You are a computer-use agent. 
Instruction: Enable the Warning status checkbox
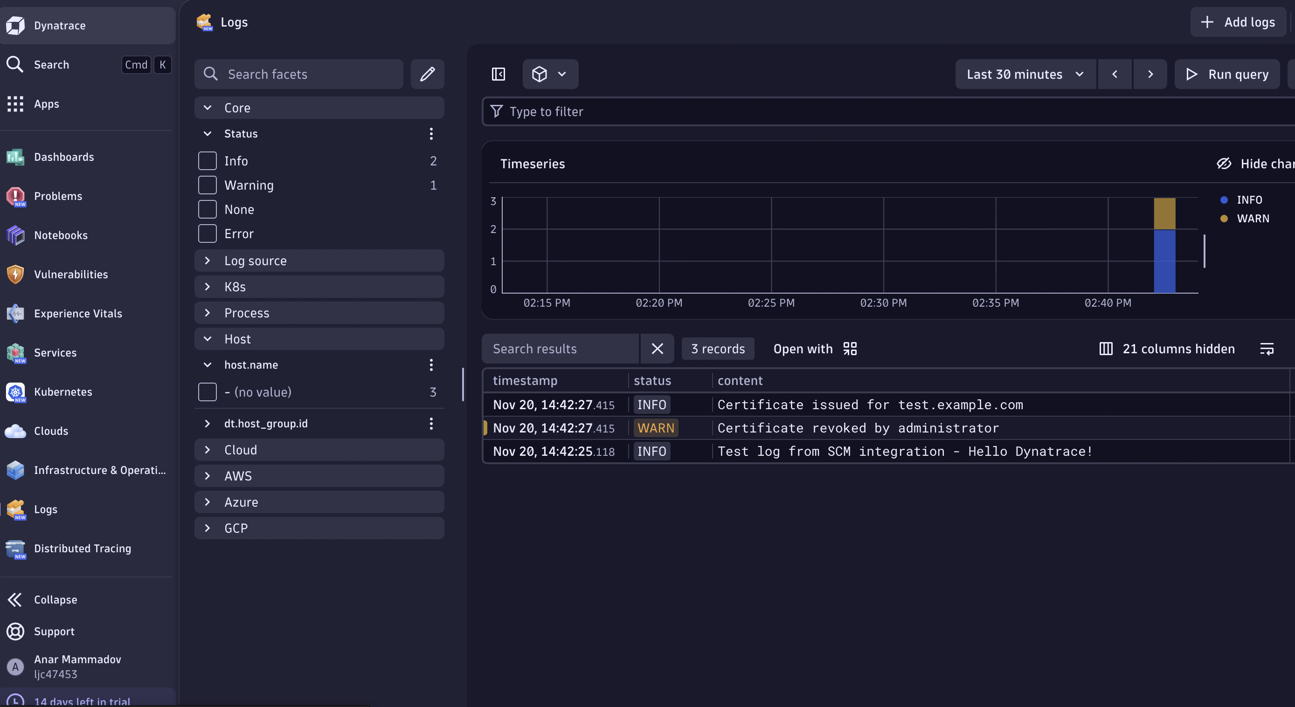[207, 185]
